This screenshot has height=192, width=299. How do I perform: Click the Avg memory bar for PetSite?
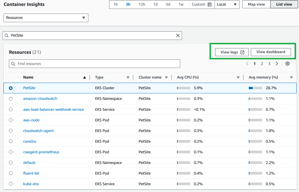(x=255, y=88)
